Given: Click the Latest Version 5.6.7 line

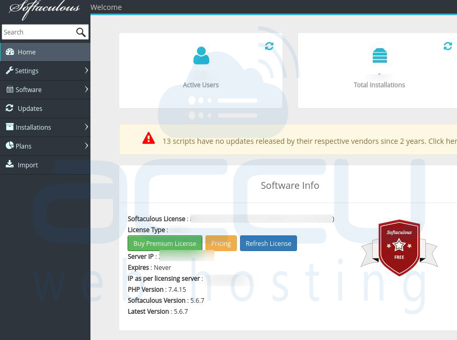Looking at the screenshot, I should (x=158, y=312).
